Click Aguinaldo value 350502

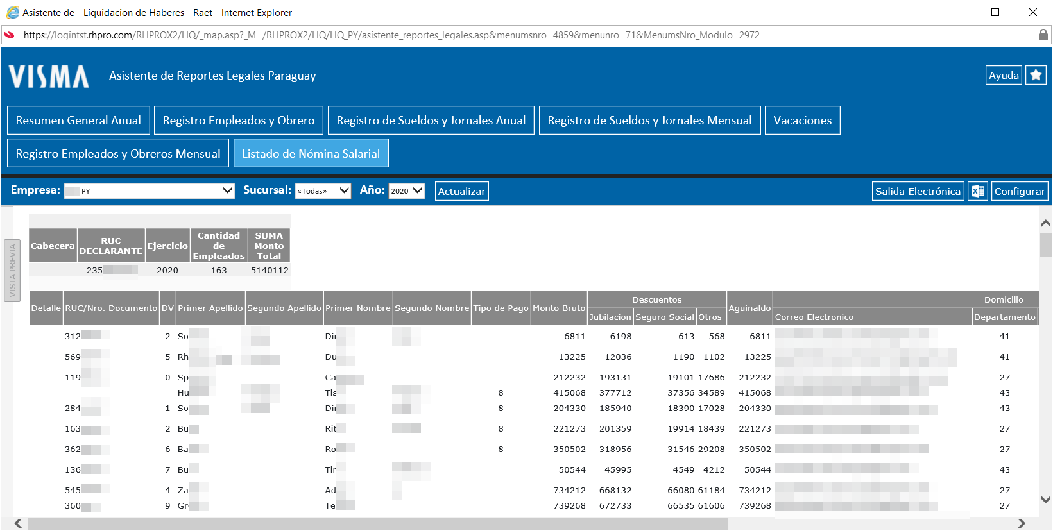(755, 449)
